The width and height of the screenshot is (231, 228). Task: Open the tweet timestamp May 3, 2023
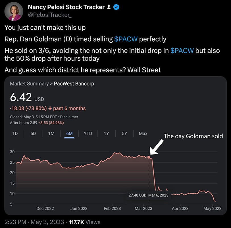47,222
